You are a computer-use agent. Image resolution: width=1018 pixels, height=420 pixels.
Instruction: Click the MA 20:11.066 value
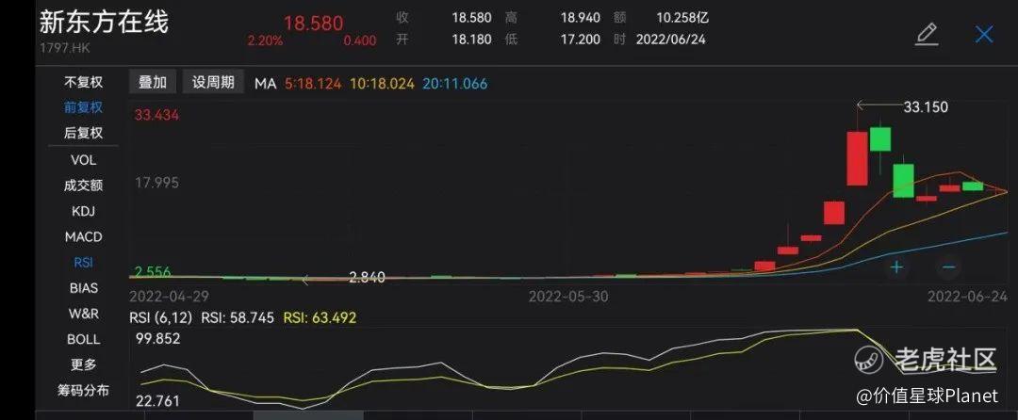[455, 84]
